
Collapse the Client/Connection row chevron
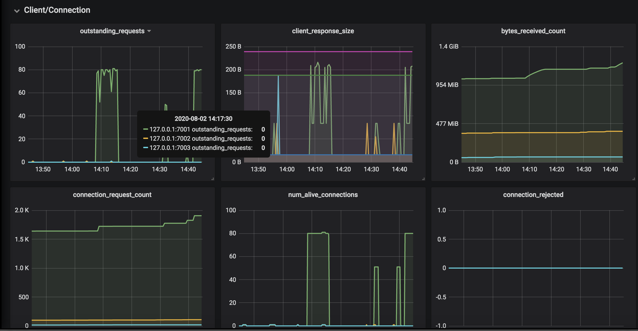(17, 11)
